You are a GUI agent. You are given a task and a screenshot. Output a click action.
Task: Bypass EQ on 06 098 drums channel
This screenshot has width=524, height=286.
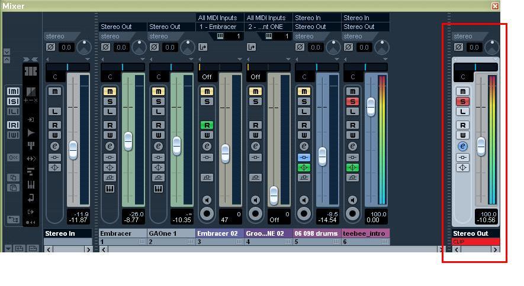tap(304, 167)
